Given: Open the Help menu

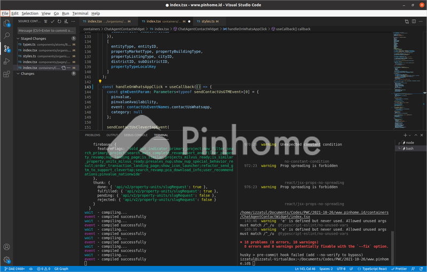Looking at the screenshot, I should pos(96,13).
